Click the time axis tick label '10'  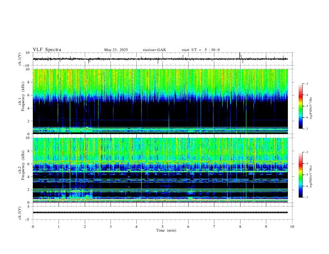pyautogui.click(x=292, y=227)
